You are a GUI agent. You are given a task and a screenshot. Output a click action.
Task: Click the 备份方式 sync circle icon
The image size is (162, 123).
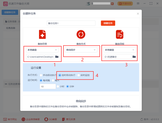(x=81, y=34)
